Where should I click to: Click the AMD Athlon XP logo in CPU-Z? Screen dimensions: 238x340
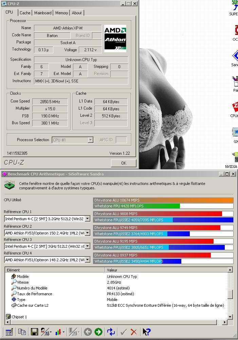[x=115, y=39]
